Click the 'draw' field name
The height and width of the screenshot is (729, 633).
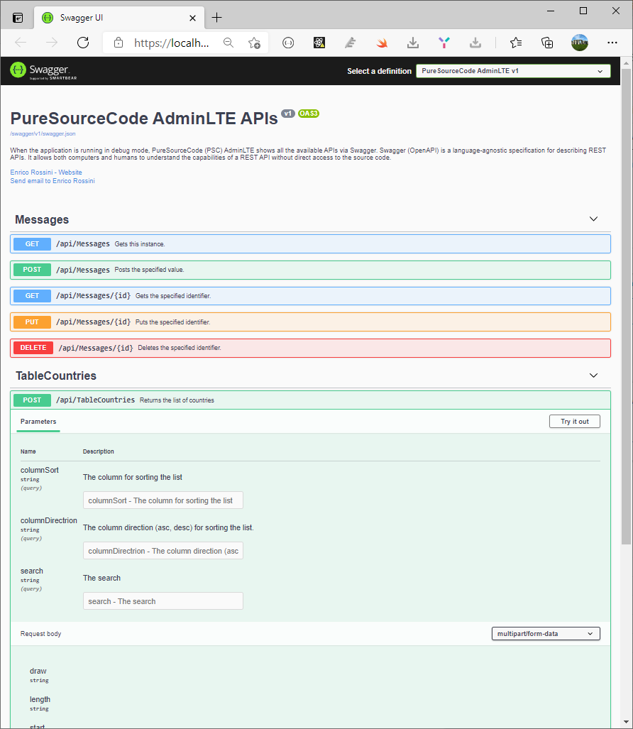38,671
